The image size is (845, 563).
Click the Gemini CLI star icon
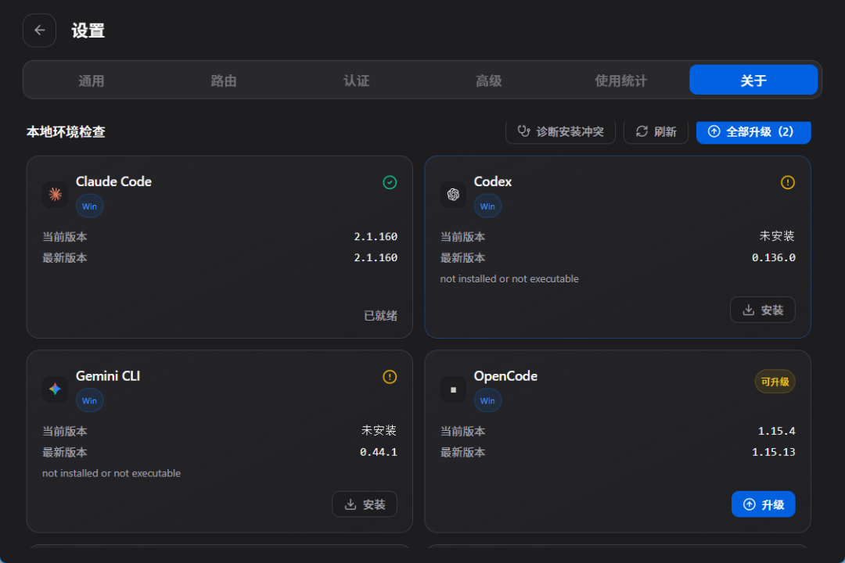(55, 389)
